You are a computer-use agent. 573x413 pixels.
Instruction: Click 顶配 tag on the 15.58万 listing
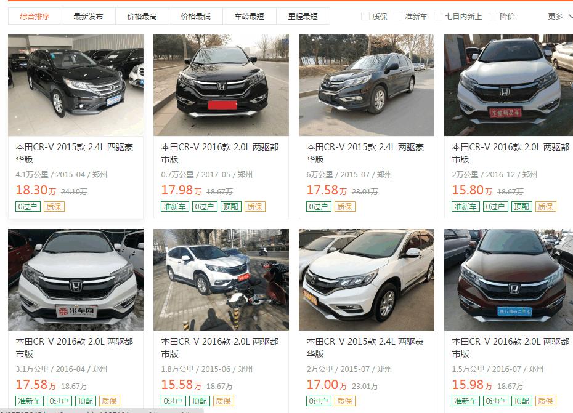199,401
